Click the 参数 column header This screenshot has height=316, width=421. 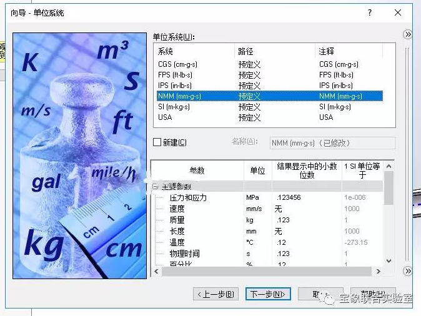point(197,170)
